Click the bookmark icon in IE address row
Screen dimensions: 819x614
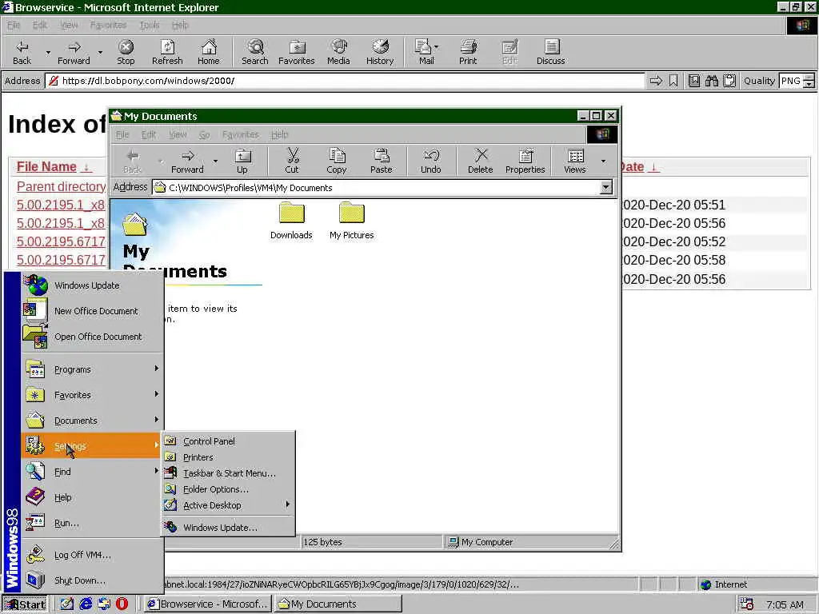point(673,81)
